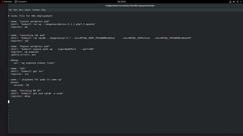Click the power status tray icon

(x=237, y=2)
